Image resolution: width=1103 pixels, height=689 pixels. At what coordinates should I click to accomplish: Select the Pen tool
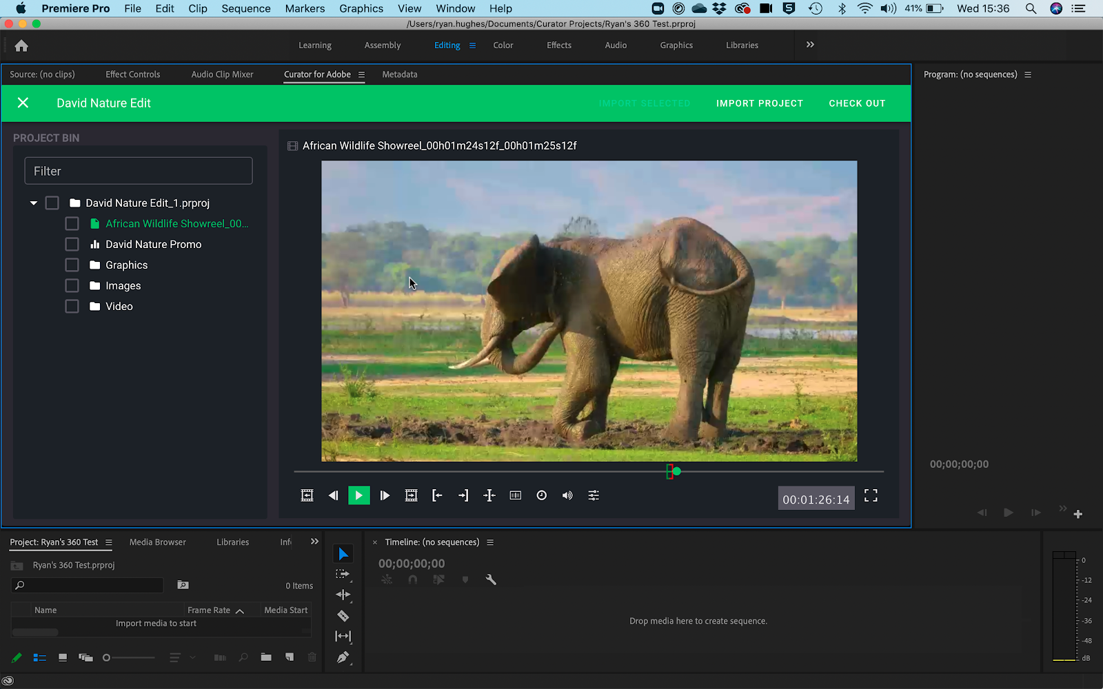point(343,657)
